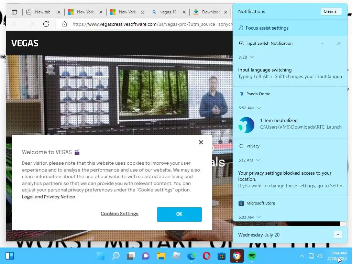Switch to the vegas 13 search tab
This screenshot has width=352, height=264.
point(169,12)
